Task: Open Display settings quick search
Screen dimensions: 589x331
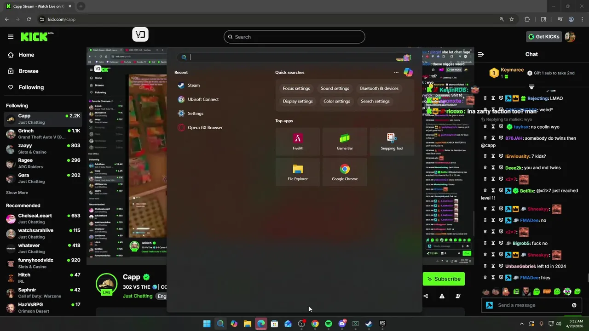Action: point(298,101)
